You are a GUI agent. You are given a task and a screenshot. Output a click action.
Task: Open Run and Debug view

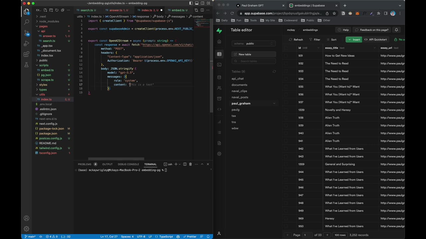pos(26,43)
